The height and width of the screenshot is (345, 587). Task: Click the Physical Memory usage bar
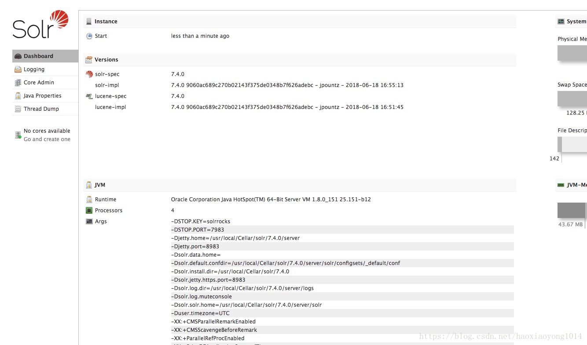click(572, 53)
